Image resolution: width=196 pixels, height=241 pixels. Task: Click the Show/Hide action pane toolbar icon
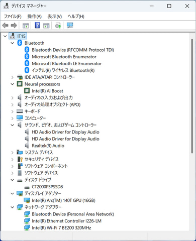point(46,26)
